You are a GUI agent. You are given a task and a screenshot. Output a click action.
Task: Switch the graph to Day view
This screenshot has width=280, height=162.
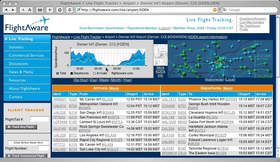[94, 80]
